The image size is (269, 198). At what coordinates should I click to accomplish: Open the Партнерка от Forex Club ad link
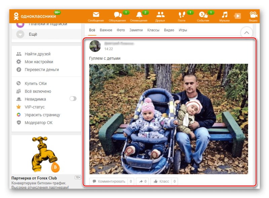click(34, 178)
